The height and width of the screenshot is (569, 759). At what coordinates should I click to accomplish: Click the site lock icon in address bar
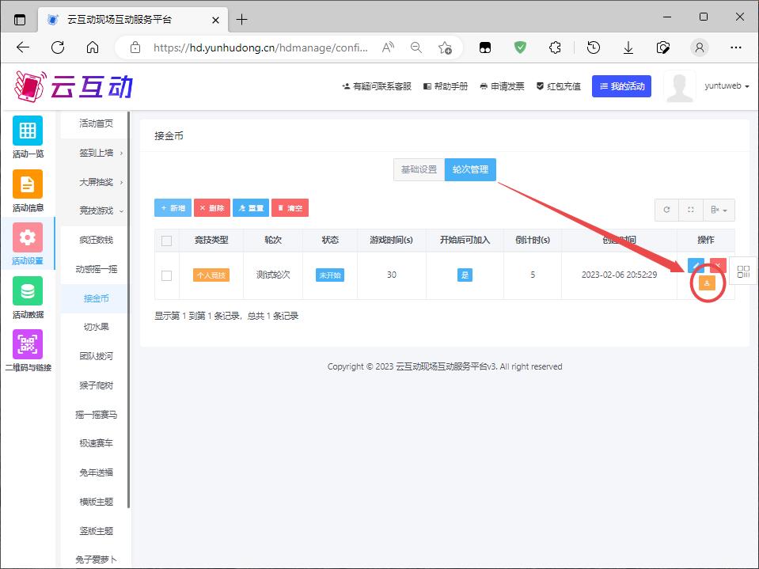(x=135, y=47)
